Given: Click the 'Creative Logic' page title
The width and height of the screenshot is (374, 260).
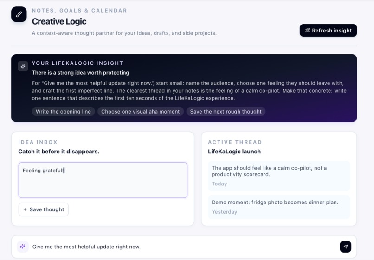Looking at the screenshot, I should coord(59,21).
